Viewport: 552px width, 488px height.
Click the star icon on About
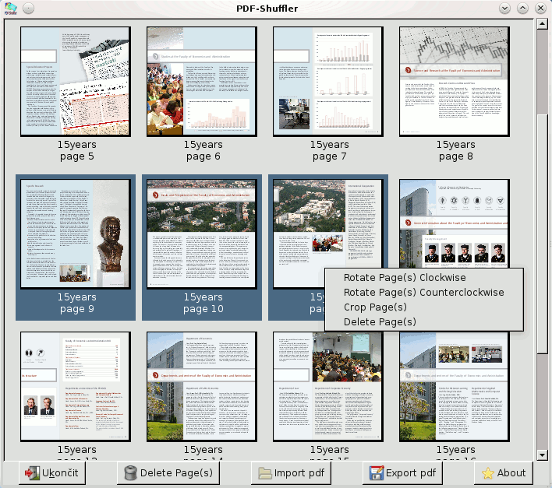[x=488, y=473]
